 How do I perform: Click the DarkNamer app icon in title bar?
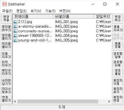click(x=5, y=4)
